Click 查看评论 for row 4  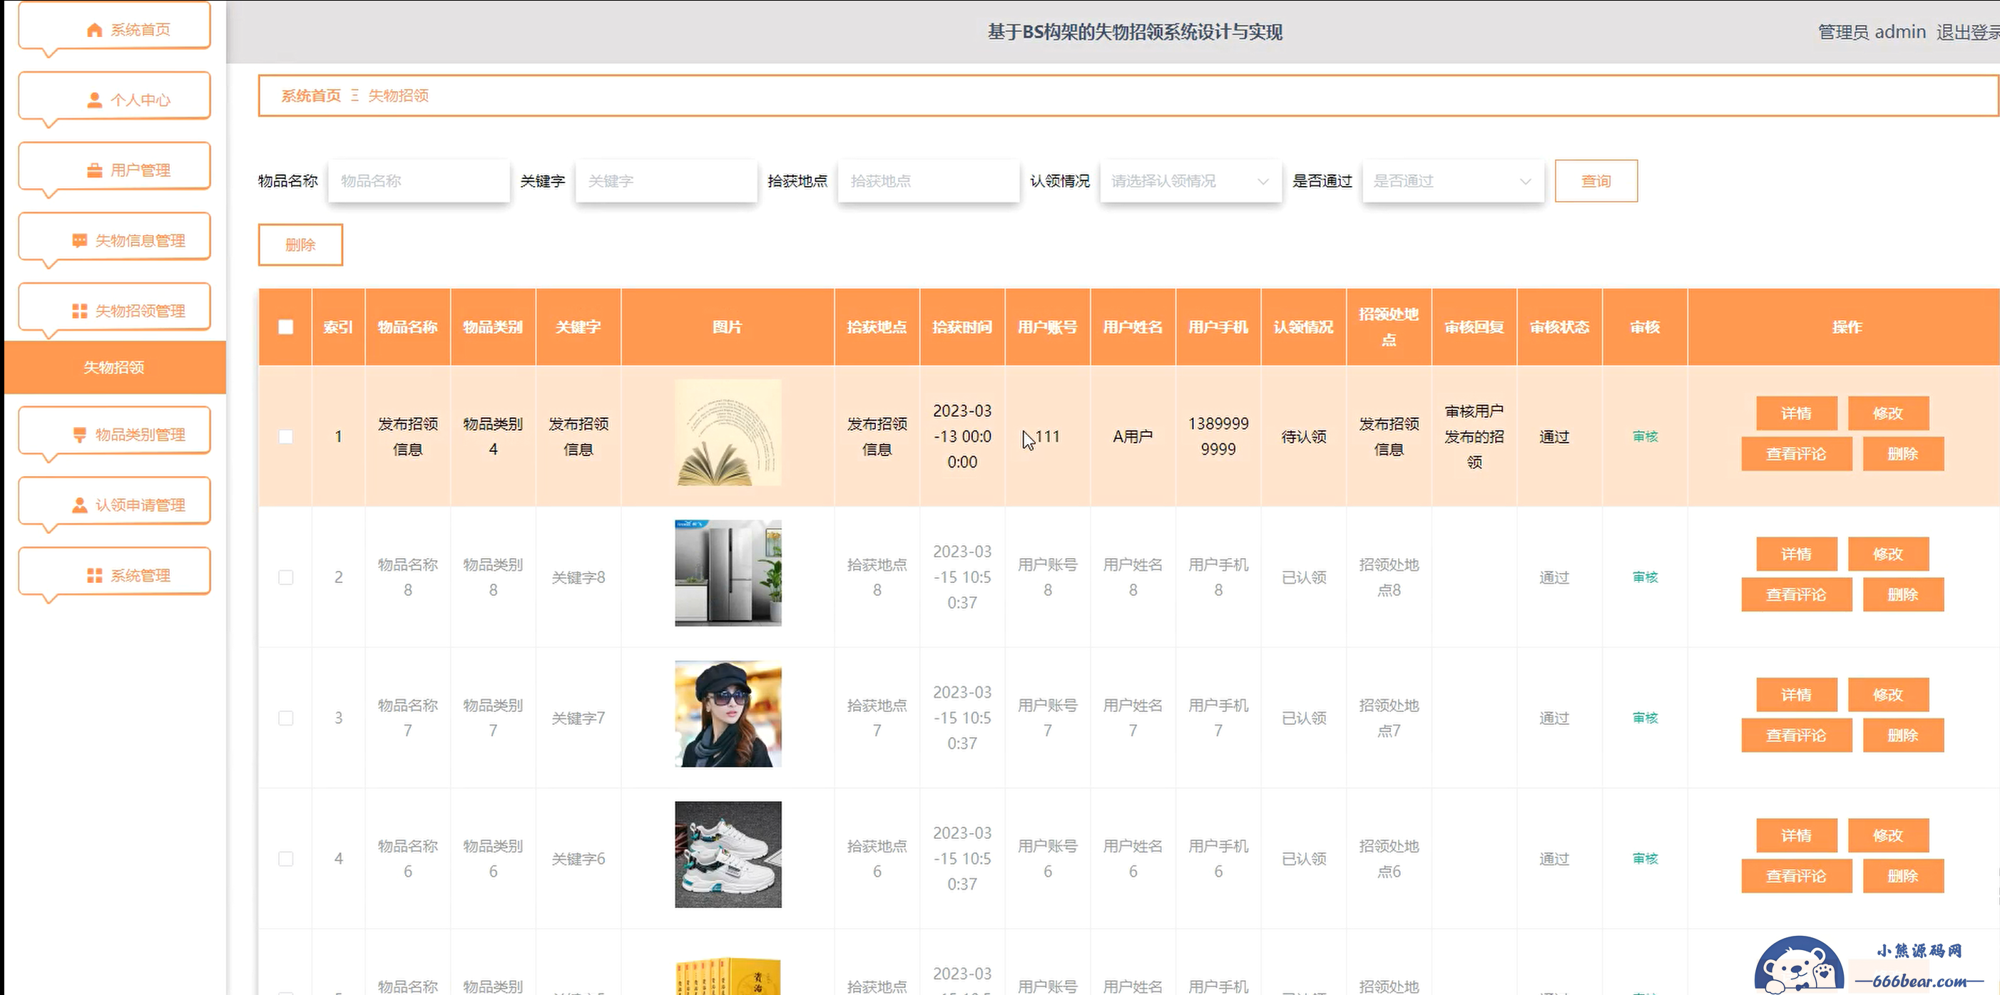pyautogui.click(x=1797, y=876)
